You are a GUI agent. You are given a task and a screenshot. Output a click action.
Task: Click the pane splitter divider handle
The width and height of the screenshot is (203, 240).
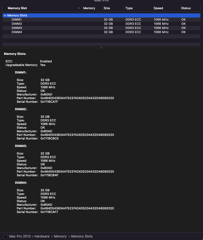point(101,48)
